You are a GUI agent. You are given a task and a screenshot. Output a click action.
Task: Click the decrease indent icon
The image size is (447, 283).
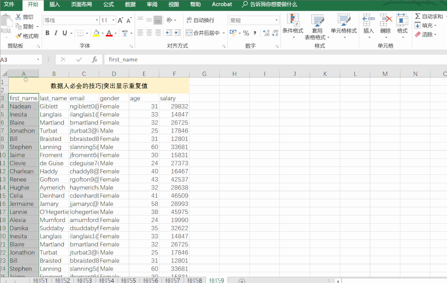point(169,32)
